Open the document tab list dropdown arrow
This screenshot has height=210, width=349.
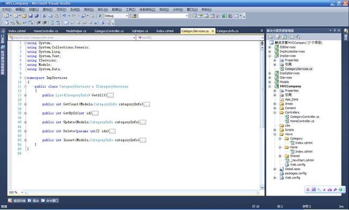[261, 31]
